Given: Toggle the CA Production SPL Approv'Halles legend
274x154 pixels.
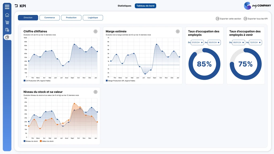Looking at the screenshot, I should [x=37, y=81].
